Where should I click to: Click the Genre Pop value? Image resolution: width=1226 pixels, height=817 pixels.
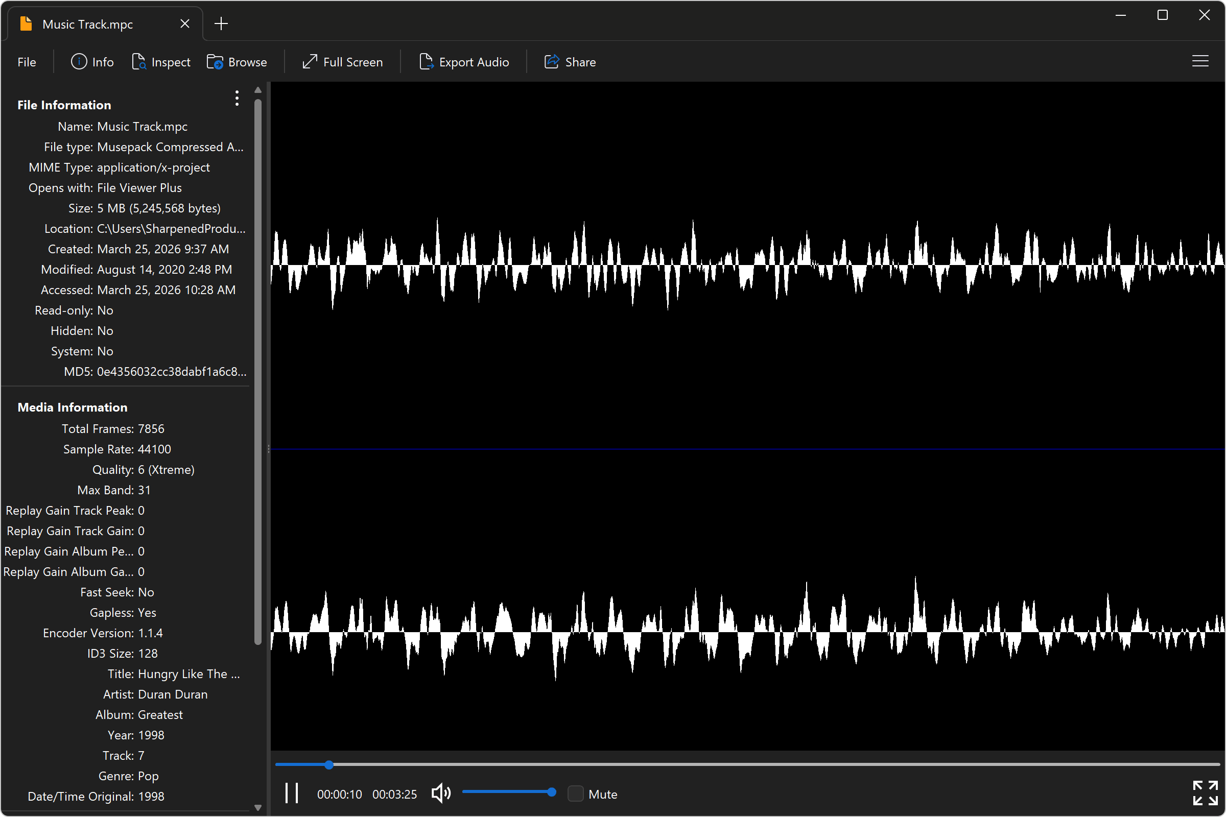(148, 776)
